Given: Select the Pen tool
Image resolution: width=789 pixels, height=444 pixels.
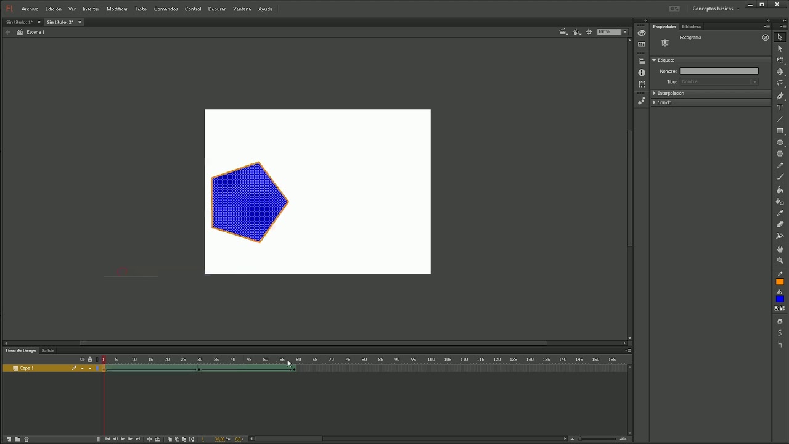Looking at the screenshot, I should coord(780,96).
